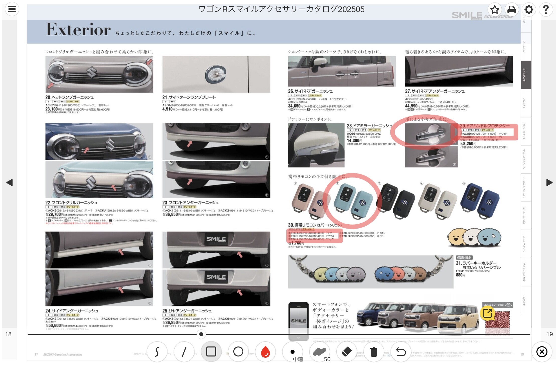Switch to the イルミネーション side tab

click(526, 131)
